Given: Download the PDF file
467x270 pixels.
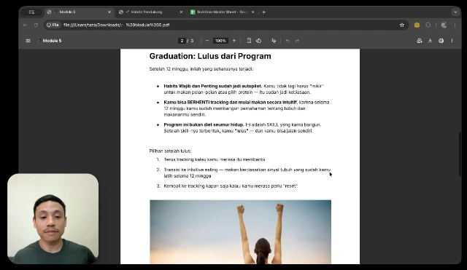Looking at the screenshot, I should pos(430,41).
